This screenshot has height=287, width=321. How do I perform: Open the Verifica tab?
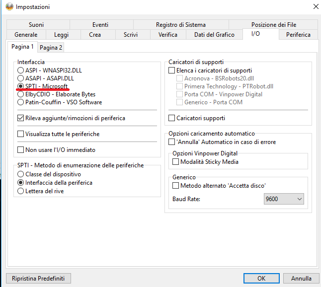[168, 35]
